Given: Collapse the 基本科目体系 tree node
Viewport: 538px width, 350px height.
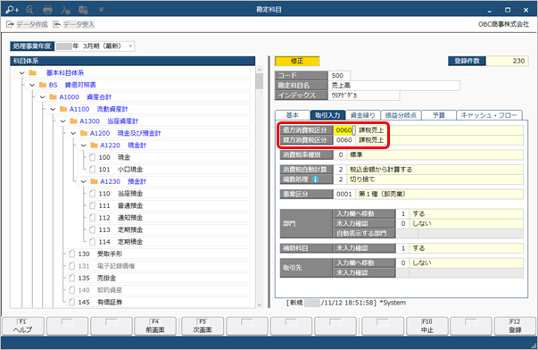Looking at the screenshot, I should tap(22, 73).
